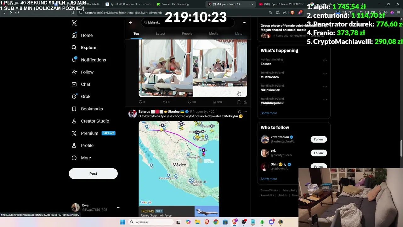Open the Mexico flight map image
This screenshot has height=227, width=403.
coord(179,164)
